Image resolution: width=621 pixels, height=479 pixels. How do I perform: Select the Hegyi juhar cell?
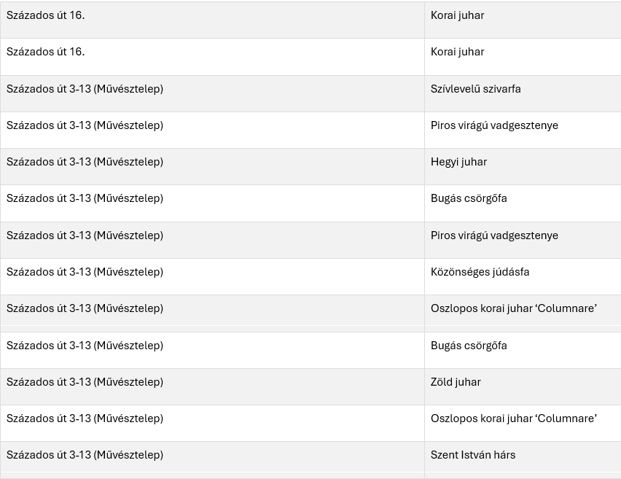point(458,162)
